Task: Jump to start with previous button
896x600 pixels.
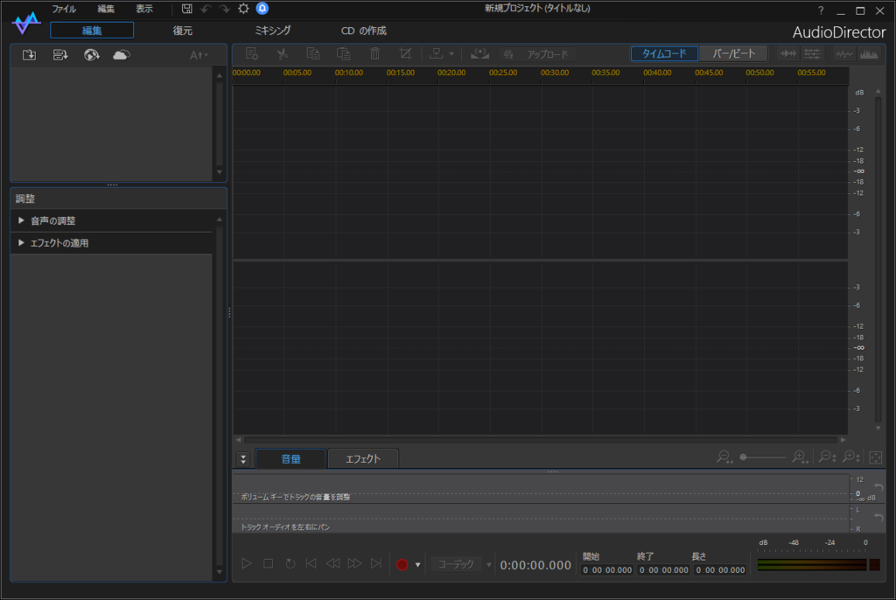Action: point(311,564)
